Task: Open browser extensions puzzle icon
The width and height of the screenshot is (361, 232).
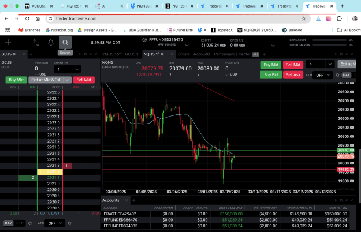Action: tap(340, 18)
